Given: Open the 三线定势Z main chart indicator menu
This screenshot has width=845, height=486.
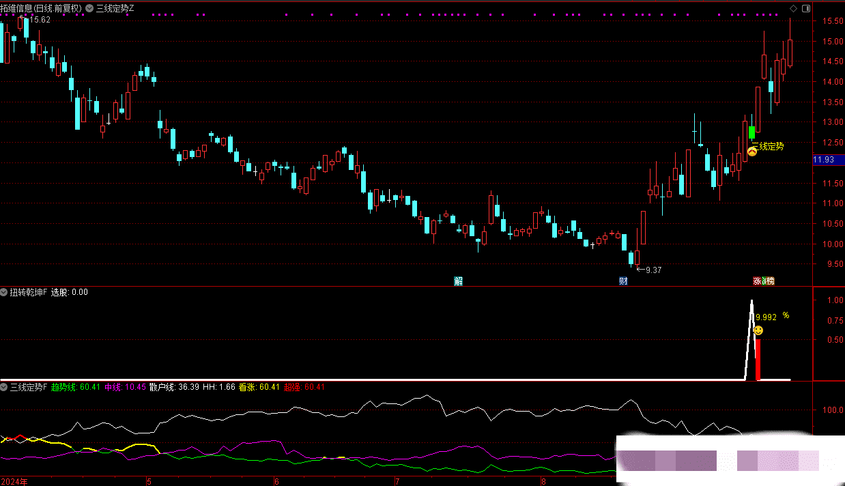Looking at the screenshot, I should tap(90, 8).
